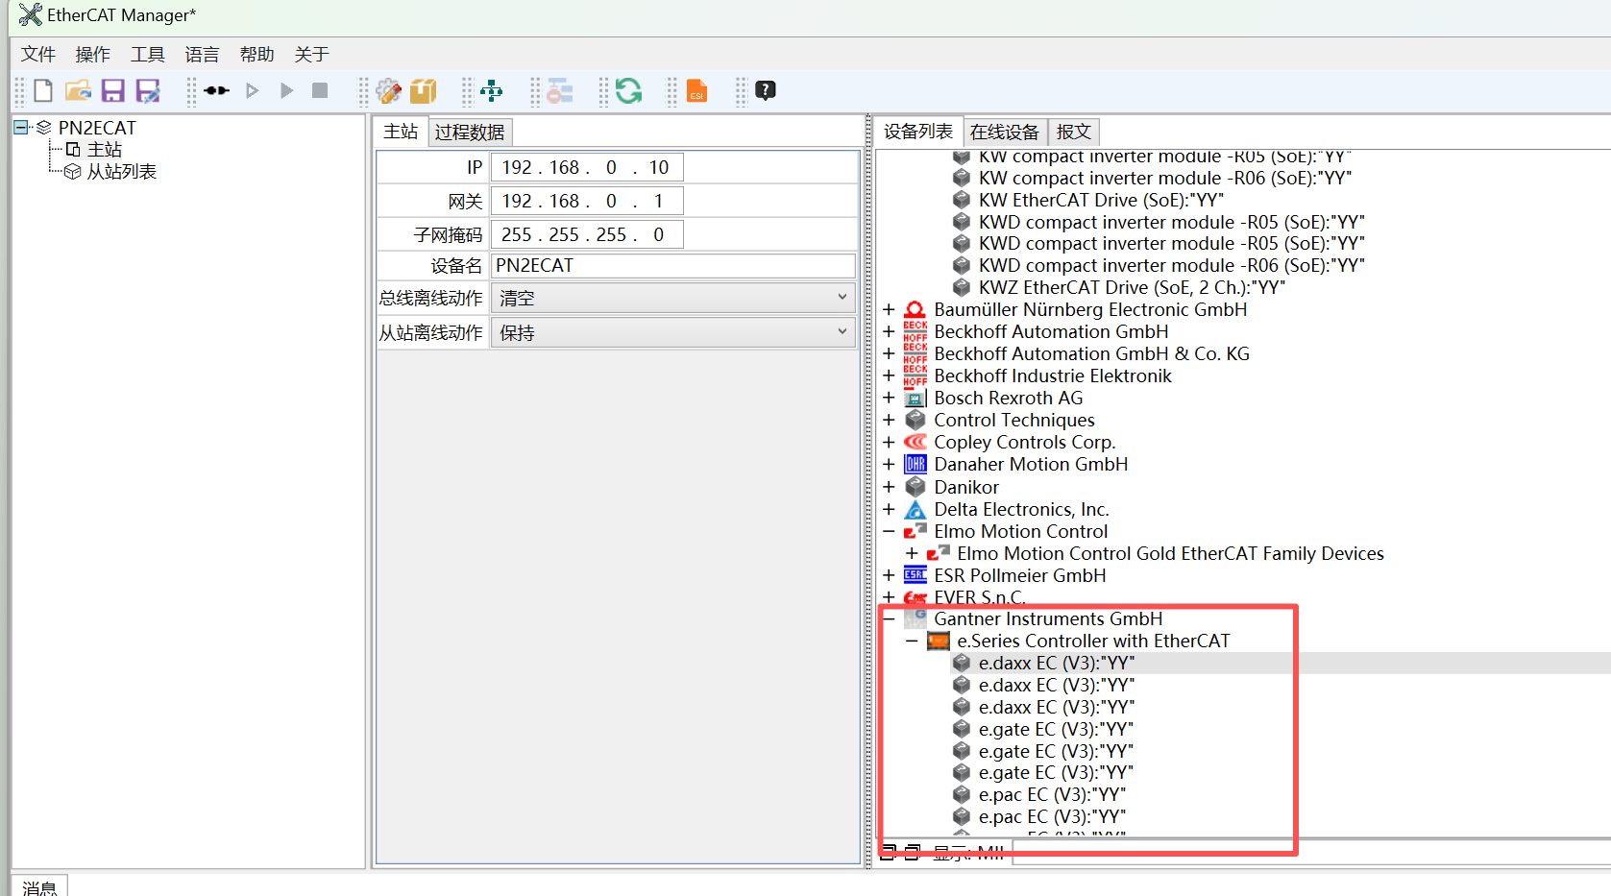Select Beckhoff Automation GmbH & Co. KG
This screenshot has height=896, width=1611.
pos(1091,353)
